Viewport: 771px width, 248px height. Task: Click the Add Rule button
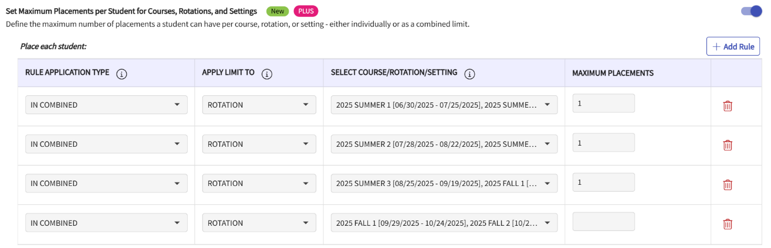coord(733,47)
